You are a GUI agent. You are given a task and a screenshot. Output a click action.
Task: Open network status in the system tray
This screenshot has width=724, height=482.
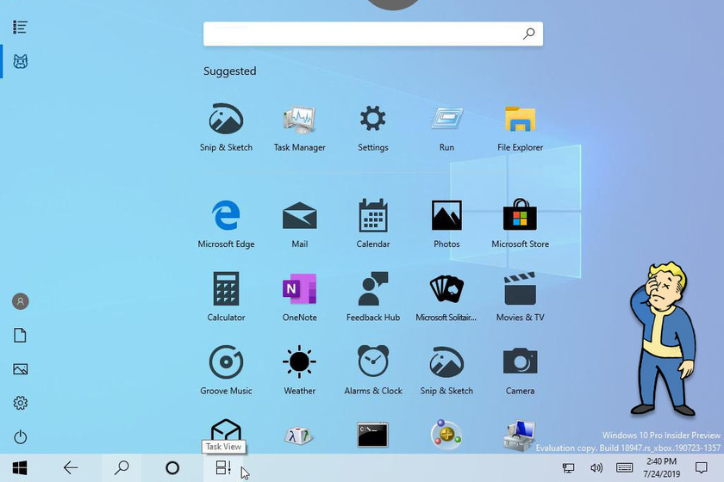click(x=568, y=468)
